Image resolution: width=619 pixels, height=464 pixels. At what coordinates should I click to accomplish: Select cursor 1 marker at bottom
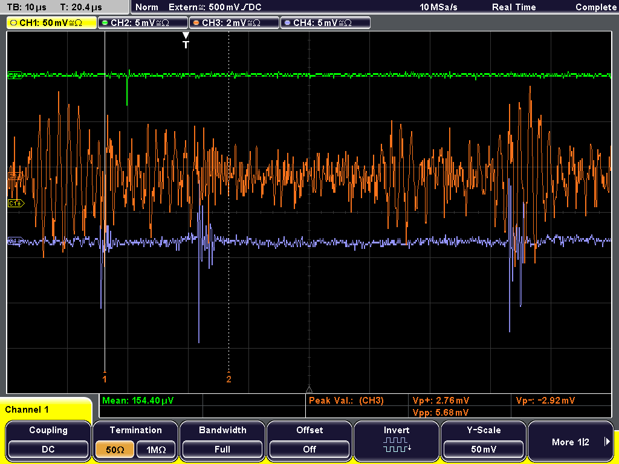pyautogui.click(x=104, y=378)
